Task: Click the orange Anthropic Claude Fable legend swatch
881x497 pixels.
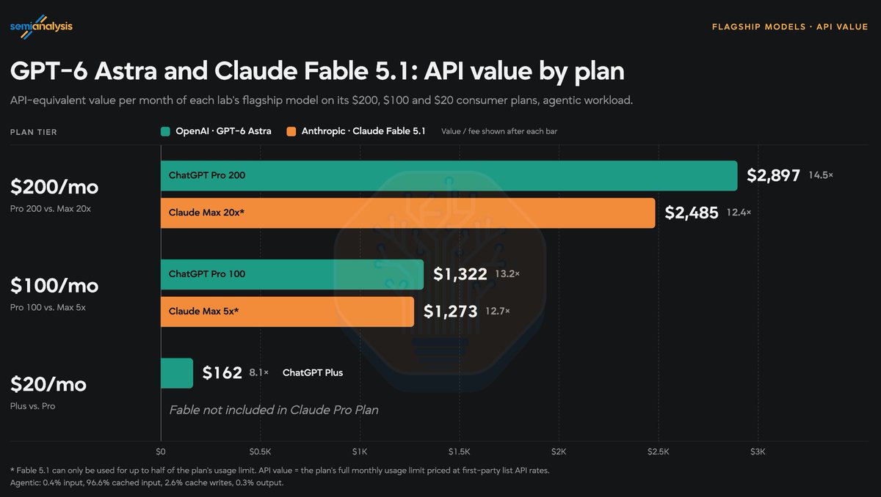Action: point(291,131)
